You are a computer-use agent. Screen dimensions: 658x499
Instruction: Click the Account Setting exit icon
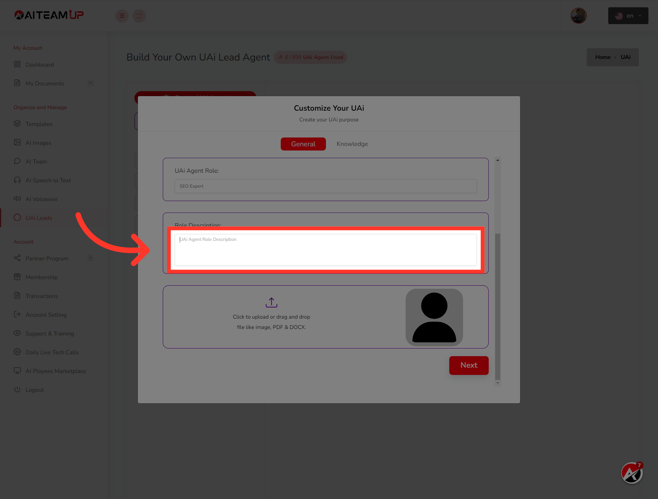click(x=17, y=314)
